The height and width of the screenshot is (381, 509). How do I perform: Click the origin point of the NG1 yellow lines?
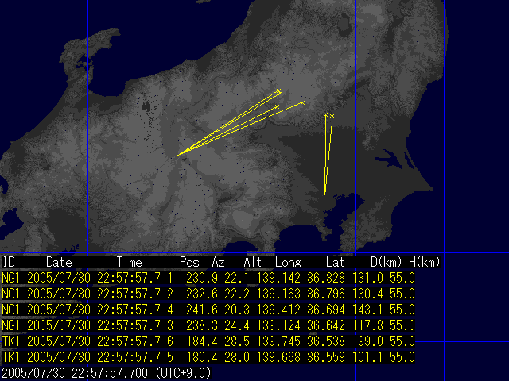point(177,156)
